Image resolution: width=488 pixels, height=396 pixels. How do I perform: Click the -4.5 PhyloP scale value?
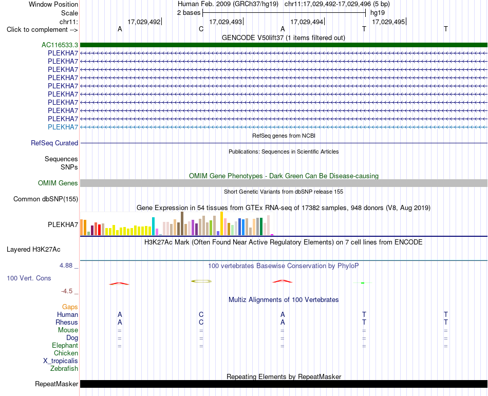coord(67,291)
